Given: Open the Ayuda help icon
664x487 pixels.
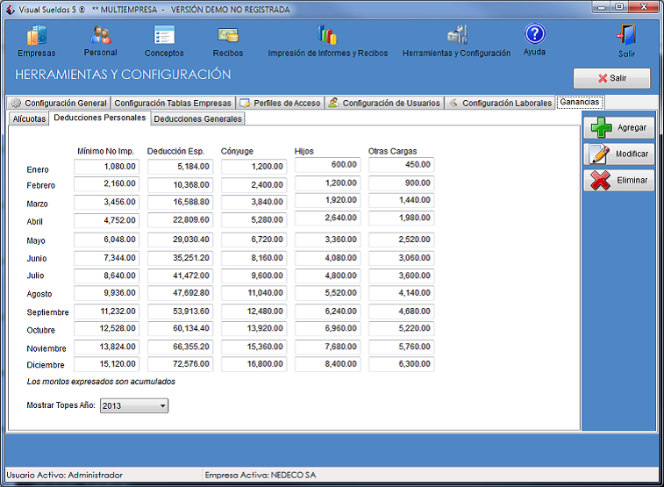Looking at the screenshot, I should pyautogui.click(x=534, y=34).
